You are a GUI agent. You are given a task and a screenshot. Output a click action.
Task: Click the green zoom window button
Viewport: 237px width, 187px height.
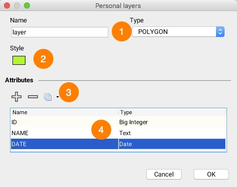click(x=27, y=5)
